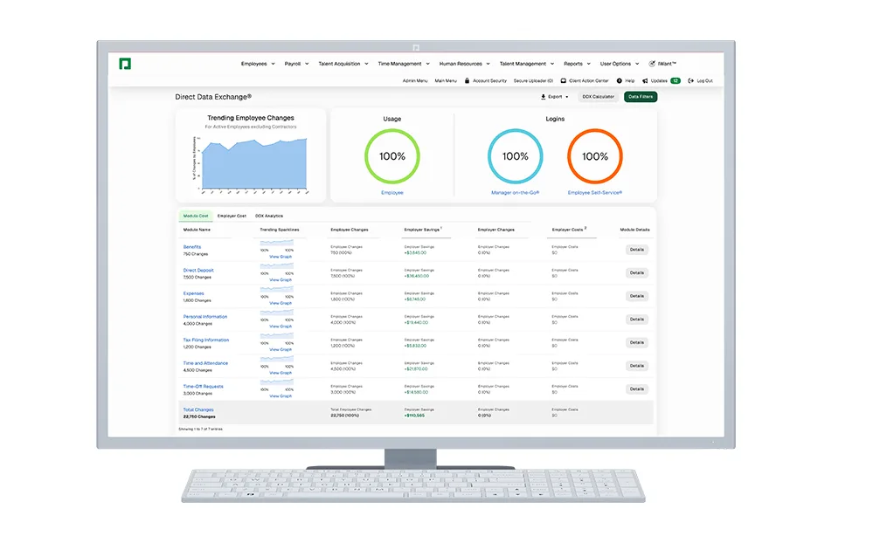Click the Manager on-the-Go link

[x=516, y=193]
